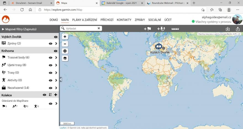Screen dimensions: 243x129
Task: Open the PLÁNY A ZAŘÍZENÍ menu
Action: [x=84, y=20]
